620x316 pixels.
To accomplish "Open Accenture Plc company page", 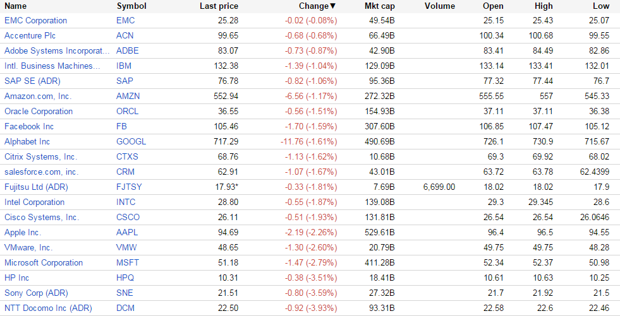I will pos(32,36).
